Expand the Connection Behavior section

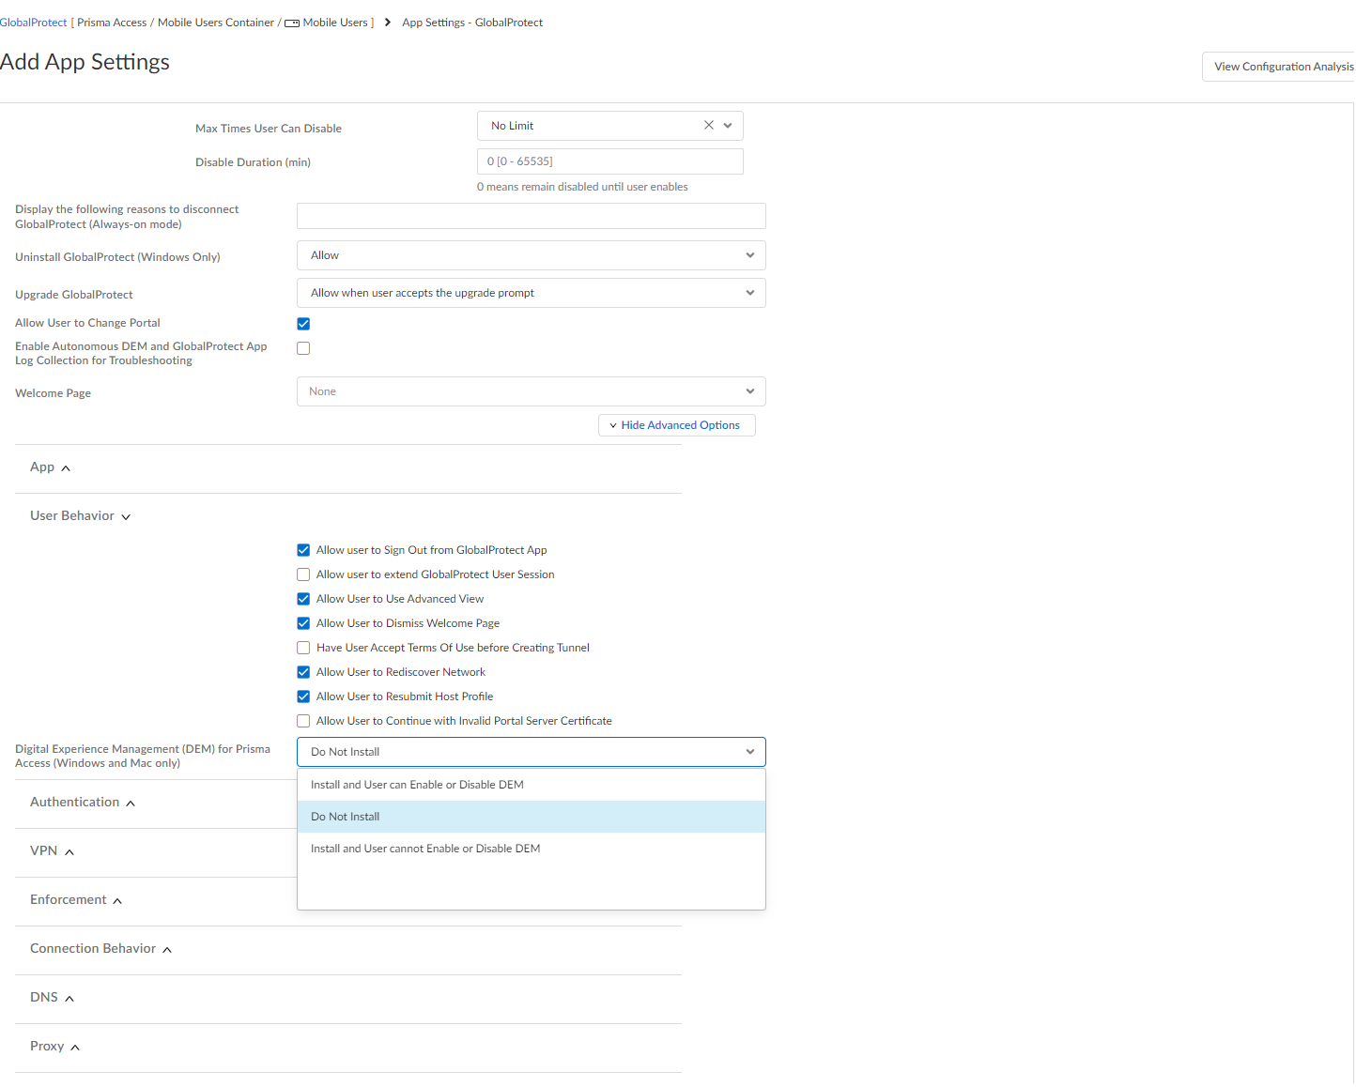tap(167, 950)
